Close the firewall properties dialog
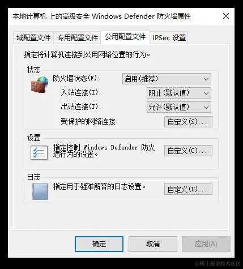The height and width of the screenshot is (269, 243). (x=226, y=16)
